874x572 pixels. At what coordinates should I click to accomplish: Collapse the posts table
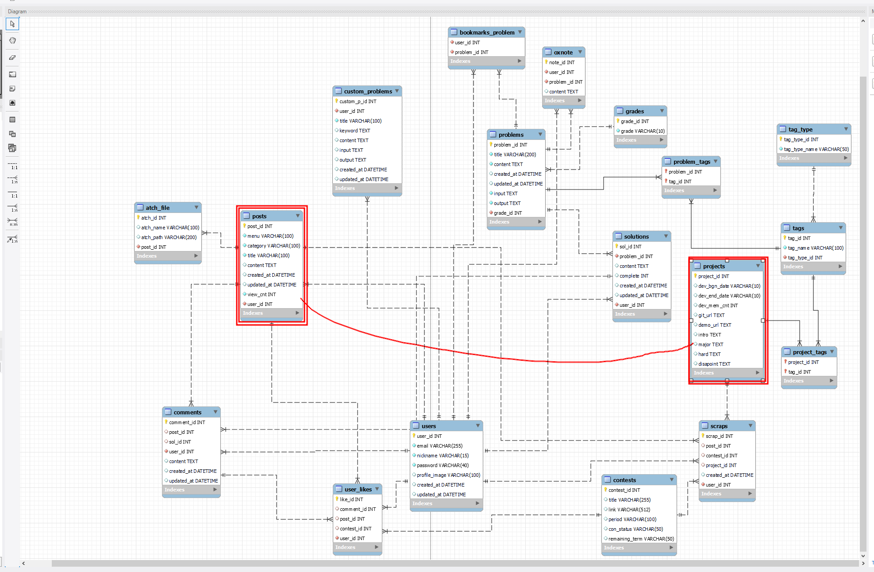point(298,216)
